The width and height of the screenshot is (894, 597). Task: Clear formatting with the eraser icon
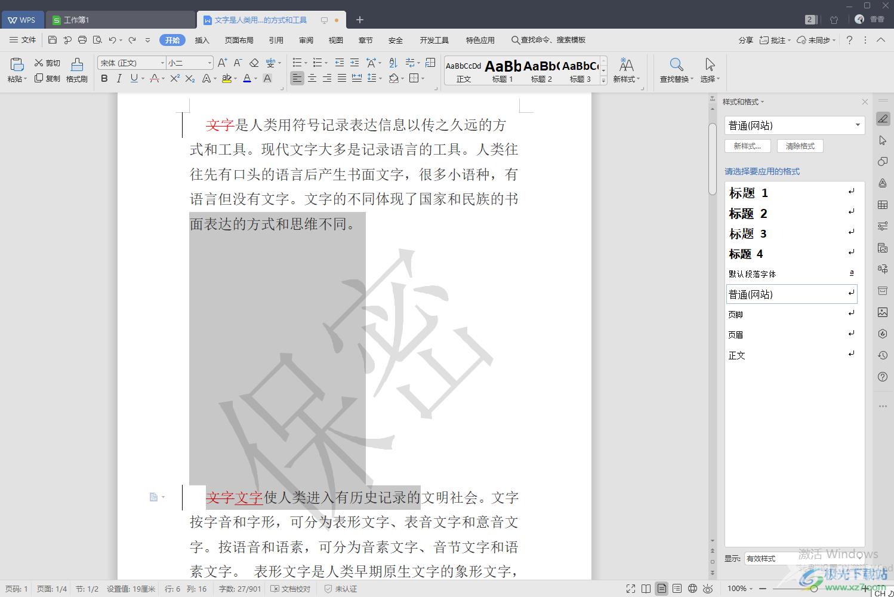click(x=254, y=63)
